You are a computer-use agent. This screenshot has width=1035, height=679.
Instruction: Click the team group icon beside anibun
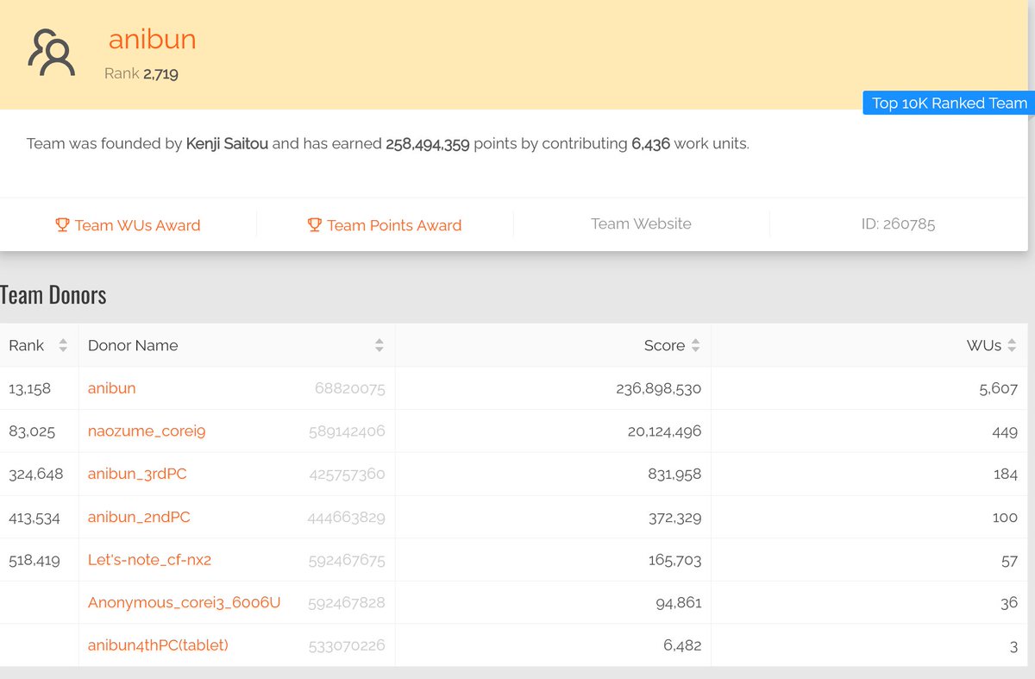[x=51, y=53]
